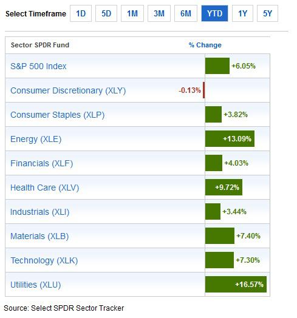Open Consumer Discretionary (XLY) fund link
Image resolution: width=297 pixels, height=318 pixels.
pos(68,90)
